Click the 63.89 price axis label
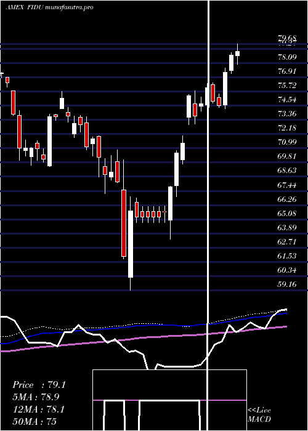This screenshot has width=308, height=431. click(x=287, y=228)
